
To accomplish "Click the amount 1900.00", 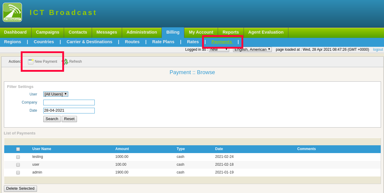I will pyautogui.click(x=122, y=172).
